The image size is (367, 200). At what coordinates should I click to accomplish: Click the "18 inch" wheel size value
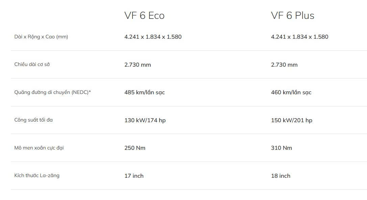(280, 176)
